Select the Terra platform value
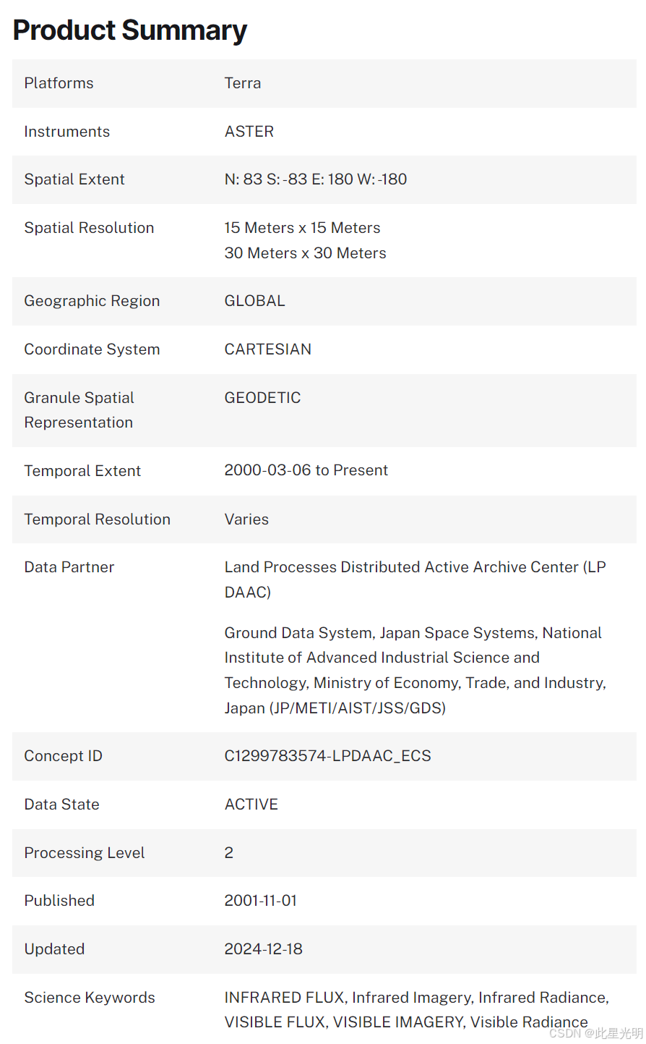Image resolution: width=646 pixels, height=1044 pixels. [x=243, y=83]
